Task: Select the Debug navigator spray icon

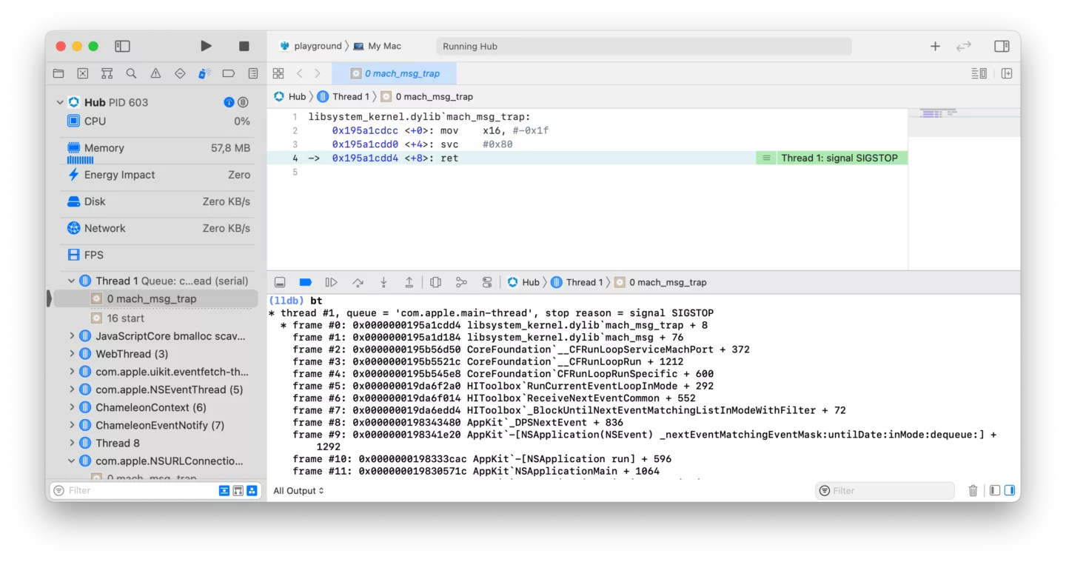Action: coord(204,73)
